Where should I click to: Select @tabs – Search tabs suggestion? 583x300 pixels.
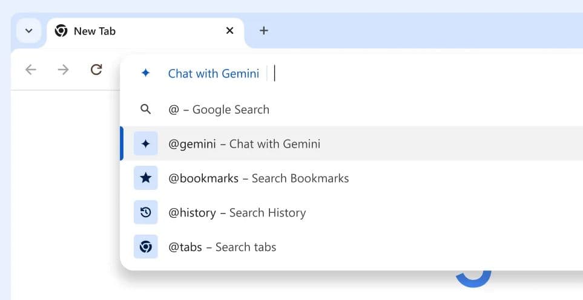222,247
